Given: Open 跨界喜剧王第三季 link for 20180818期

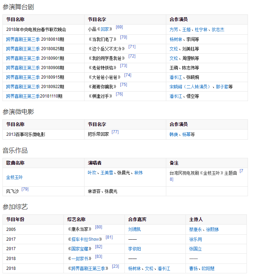Looking at the screenshot, I should (23, 39).
